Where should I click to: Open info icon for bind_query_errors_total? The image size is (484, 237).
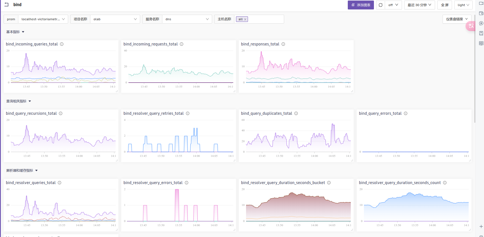[x=406, y=113]
